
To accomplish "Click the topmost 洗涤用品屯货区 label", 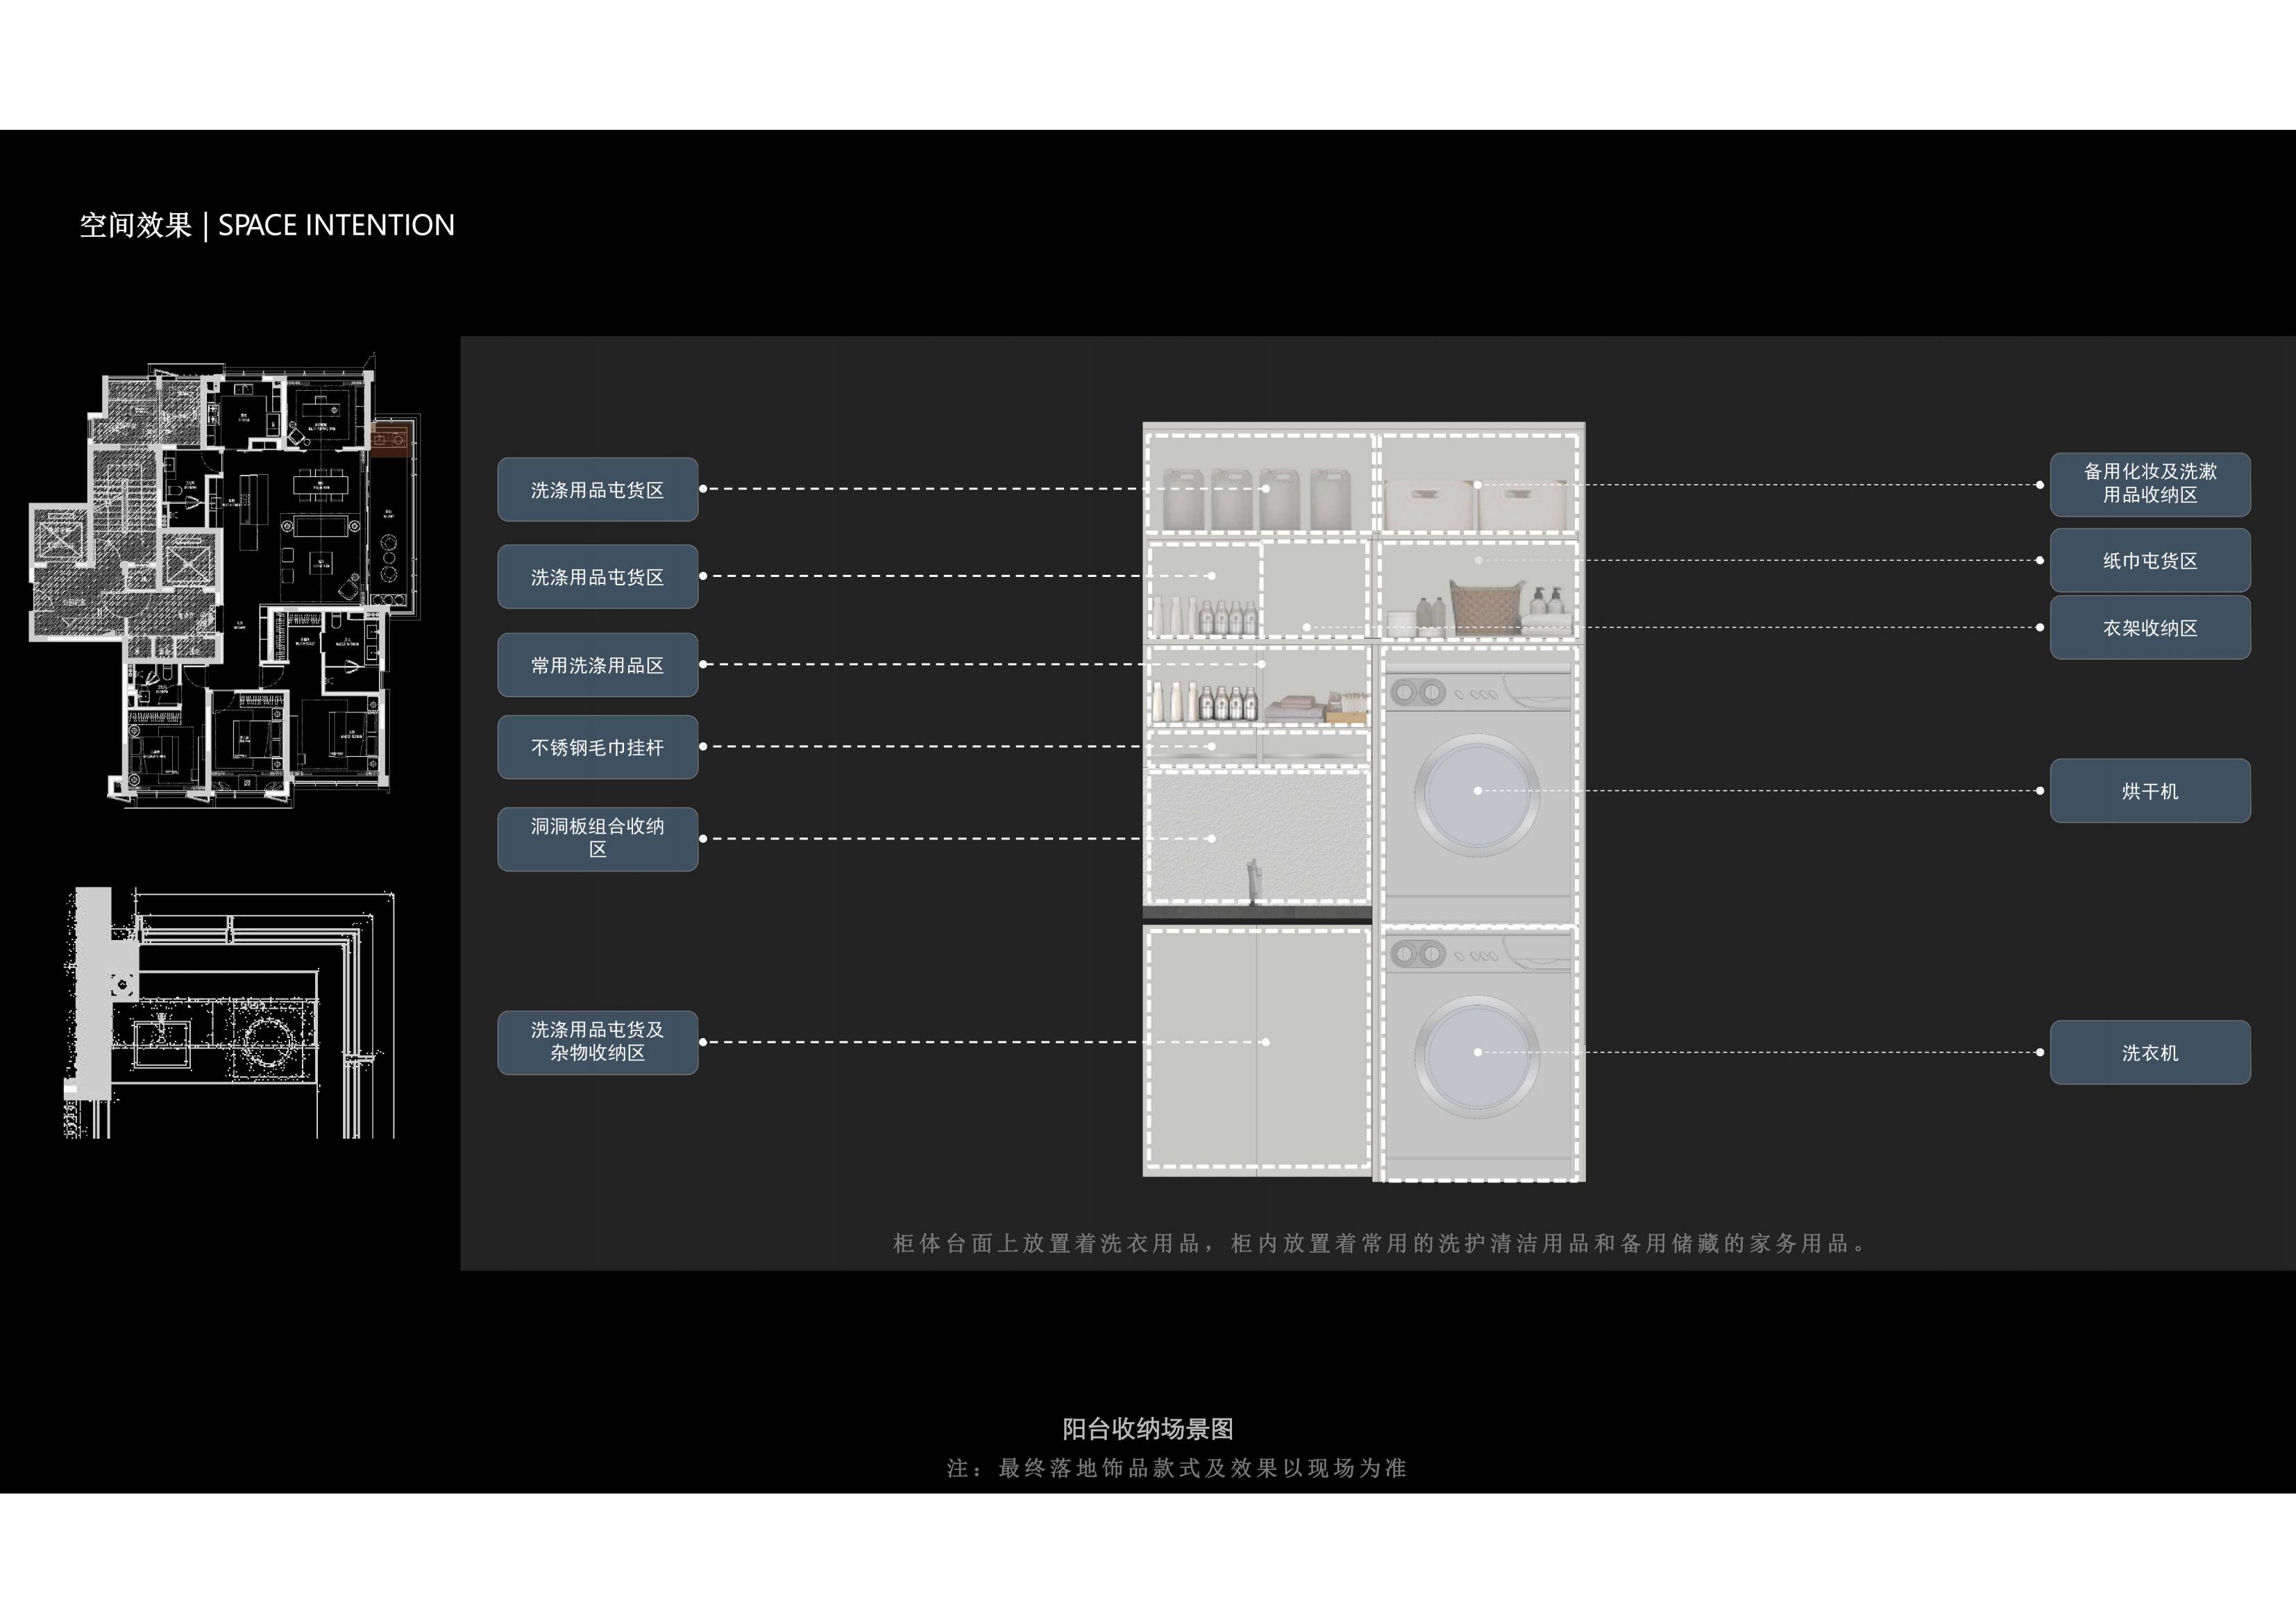I will pos(597,489).
